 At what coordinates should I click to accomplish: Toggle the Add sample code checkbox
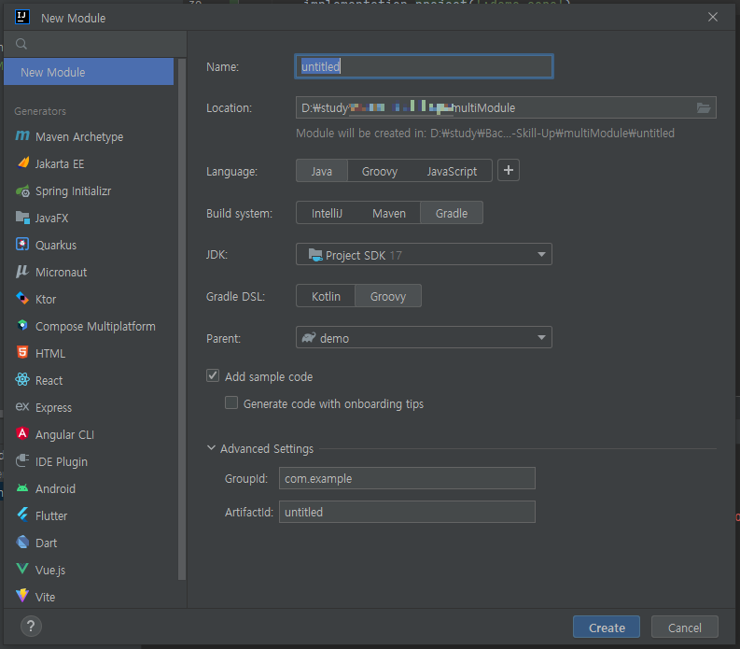pyautogui.click(x=213, y=376)
